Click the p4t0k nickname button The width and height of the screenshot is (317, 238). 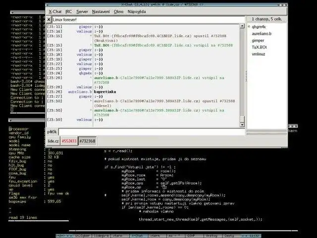52,132
